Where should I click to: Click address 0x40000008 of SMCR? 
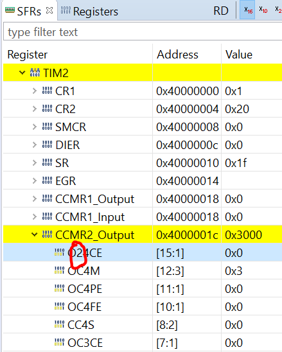(188, 127)
